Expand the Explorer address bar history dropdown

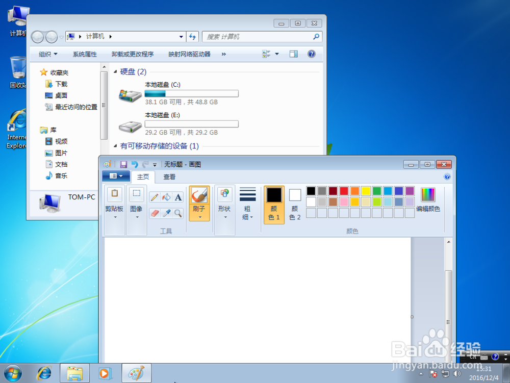point(181,37)
